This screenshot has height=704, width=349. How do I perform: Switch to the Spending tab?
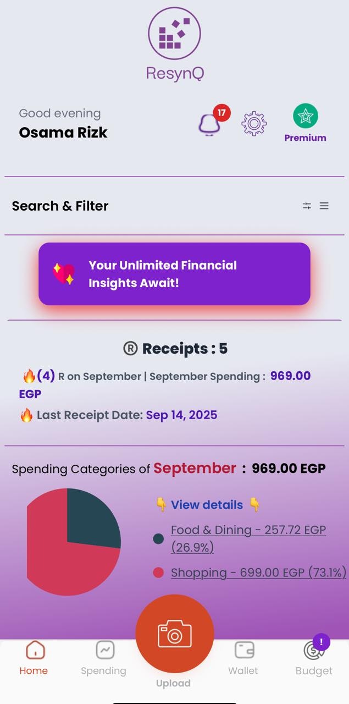[x=103, y=658]
